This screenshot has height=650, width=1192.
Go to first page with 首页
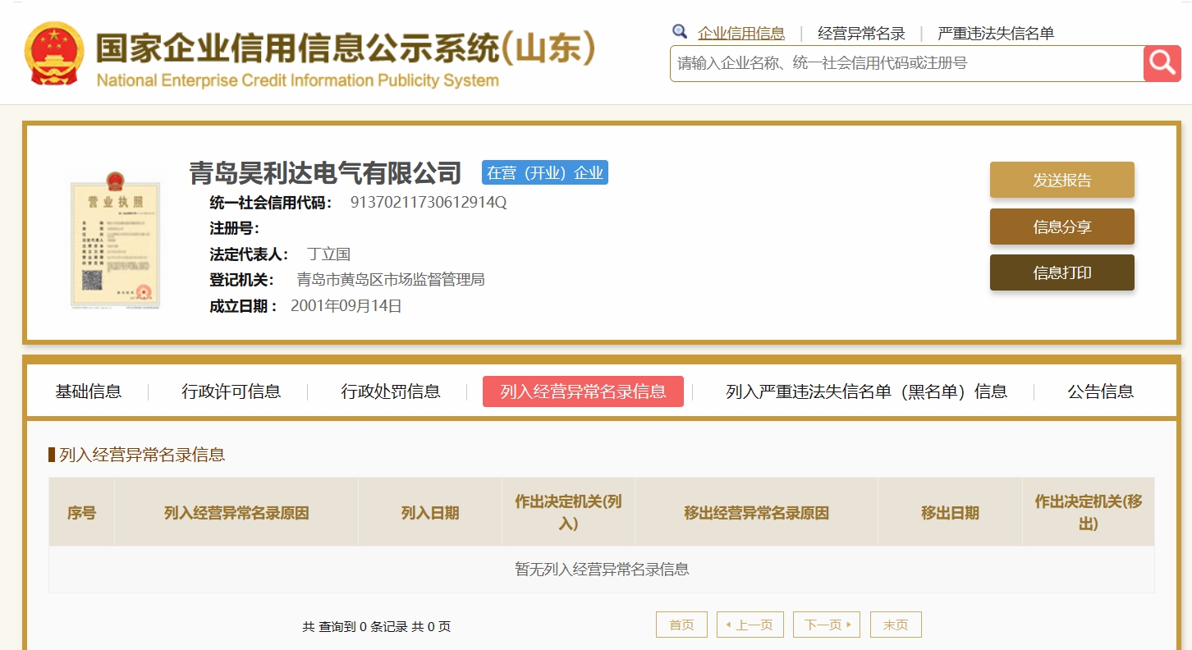681,625
